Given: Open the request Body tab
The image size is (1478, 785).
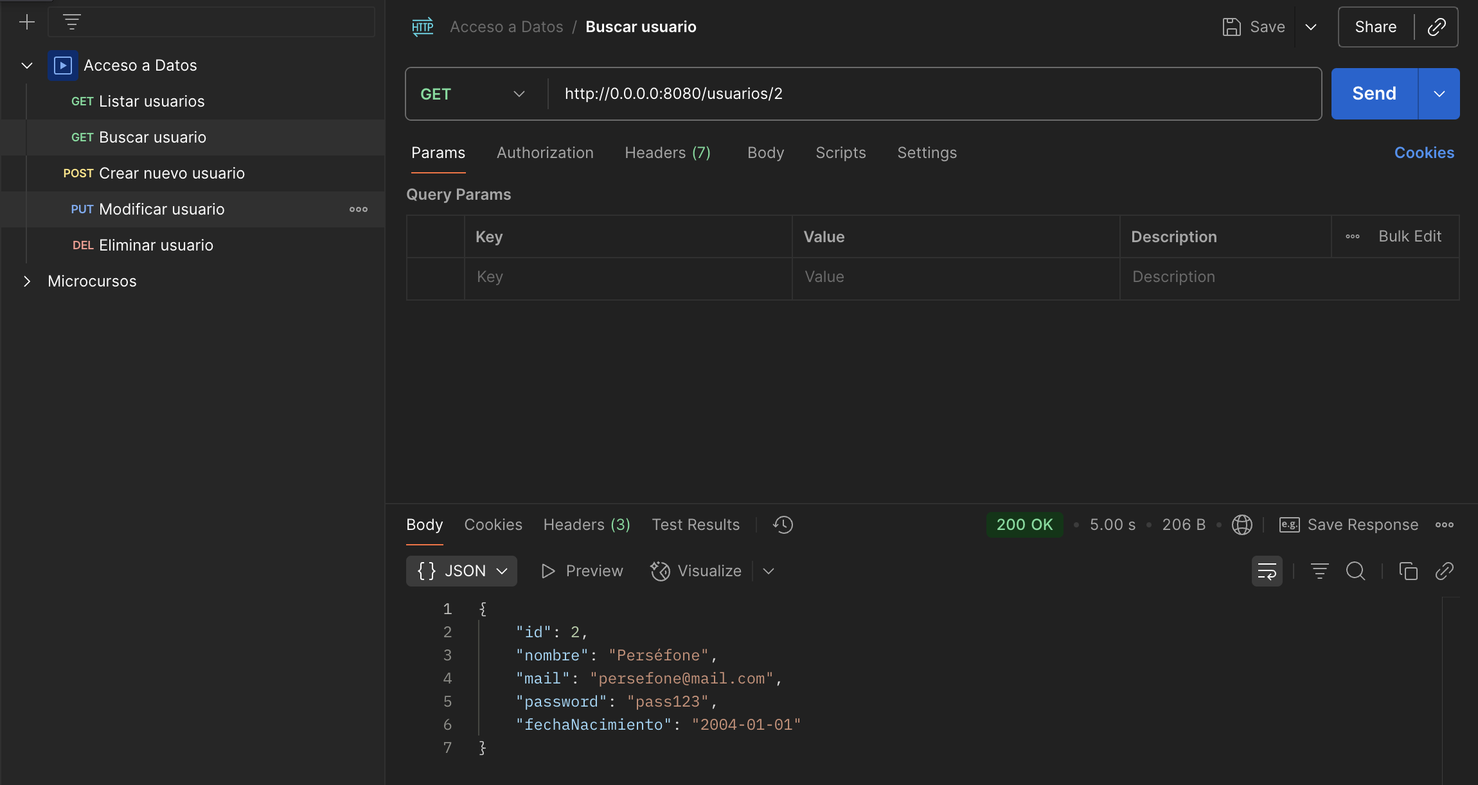Looking at the screenshot, I should [x=766, y=153].
